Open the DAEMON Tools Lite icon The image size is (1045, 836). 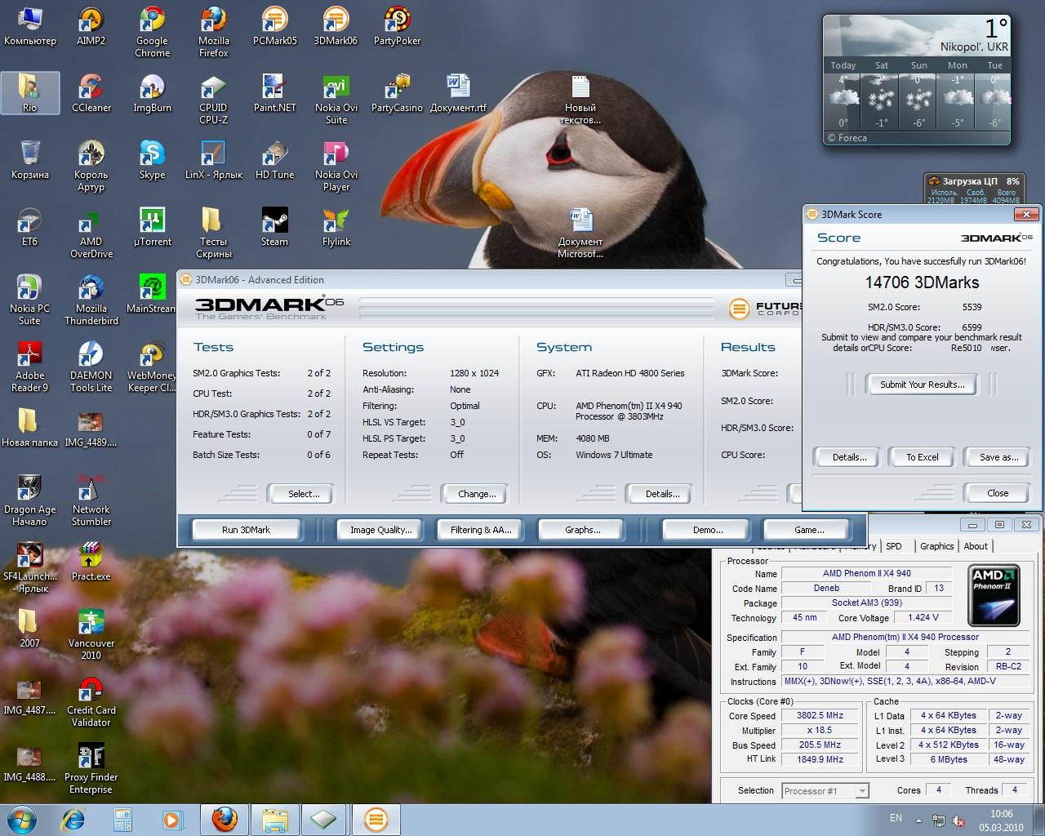click(x=91, y=367)
